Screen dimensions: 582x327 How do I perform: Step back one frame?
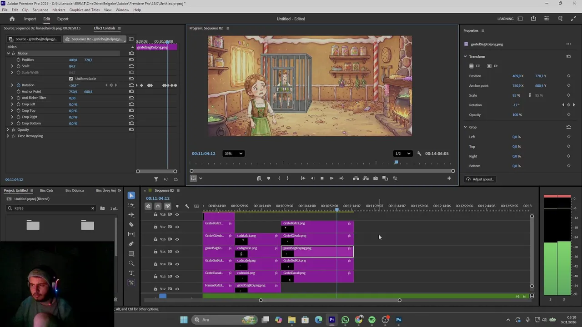312,178
